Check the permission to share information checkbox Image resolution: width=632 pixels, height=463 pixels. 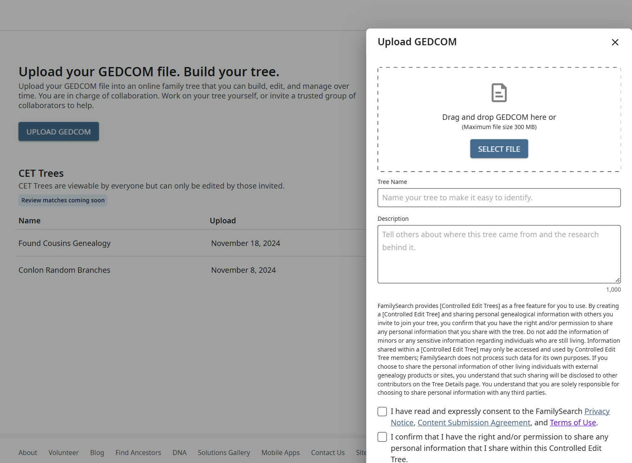[382, 437]
